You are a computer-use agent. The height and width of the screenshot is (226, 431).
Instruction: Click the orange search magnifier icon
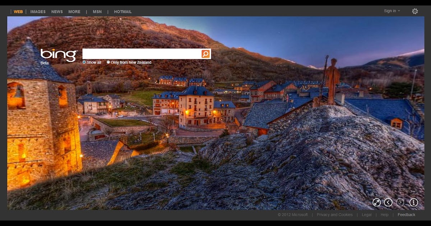pos(205,53)
